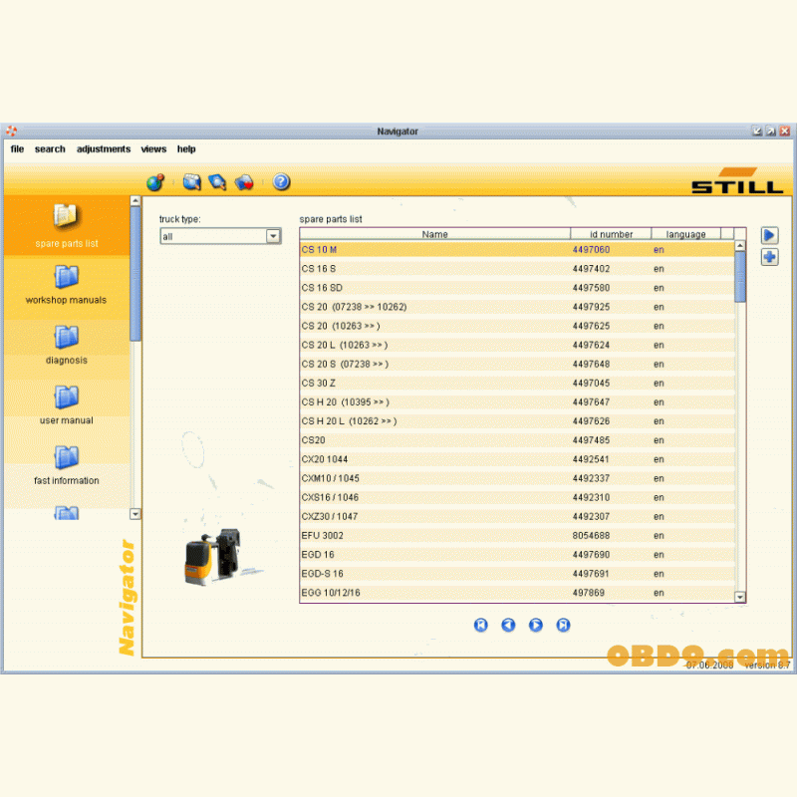Select the CXS16 / 1046 row

517,497
